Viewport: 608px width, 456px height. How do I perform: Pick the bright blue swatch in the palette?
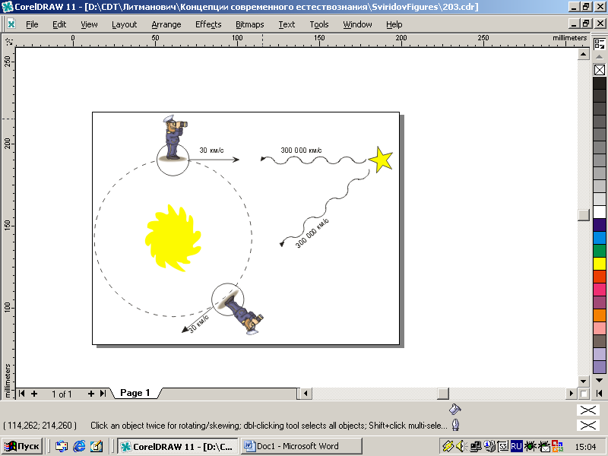pos(600,238)
